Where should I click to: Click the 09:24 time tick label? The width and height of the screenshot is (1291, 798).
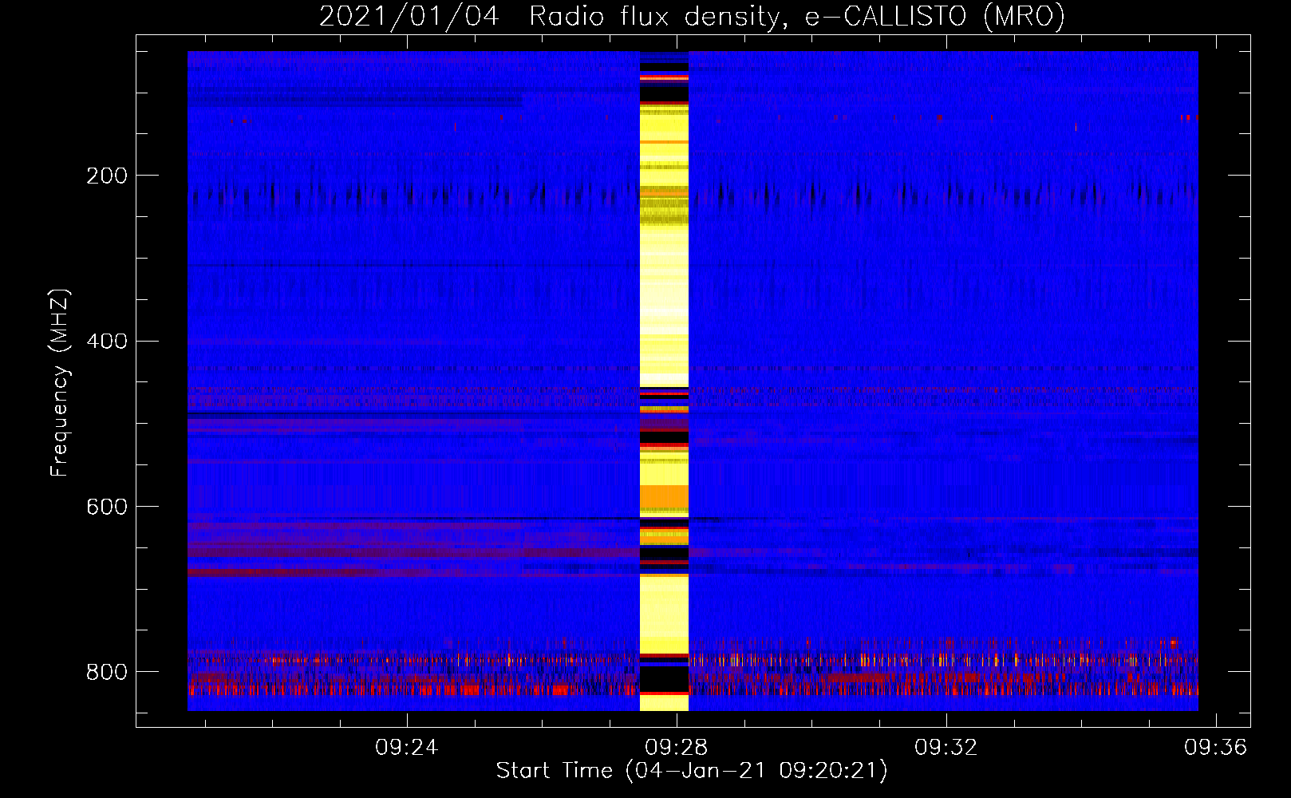(x=407, y=748)
